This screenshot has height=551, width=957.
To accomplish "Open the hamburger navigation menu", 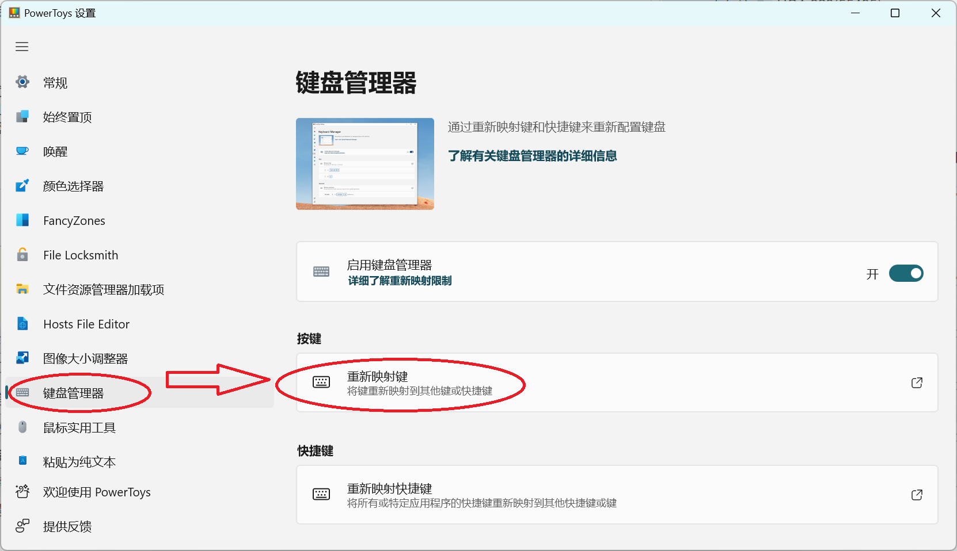I will 22,47.
